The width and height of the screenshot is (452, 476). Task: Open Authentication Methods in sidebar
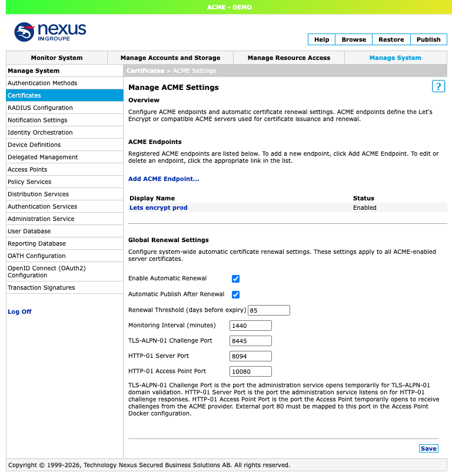pos(65,83)
